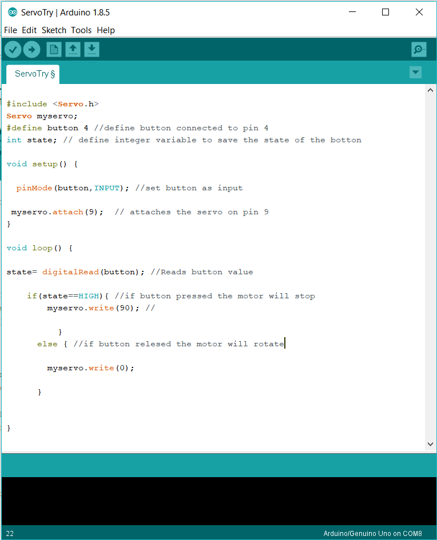437x540 pixels.
Task: Close the Arduino window
Action: (x=419, y=12)
